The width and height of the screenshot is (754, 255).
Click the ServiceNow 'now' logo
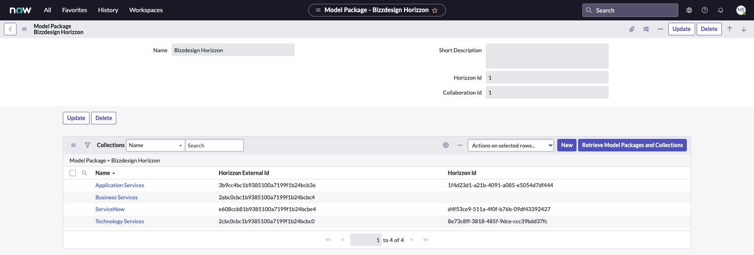click(x=20, y=10)
